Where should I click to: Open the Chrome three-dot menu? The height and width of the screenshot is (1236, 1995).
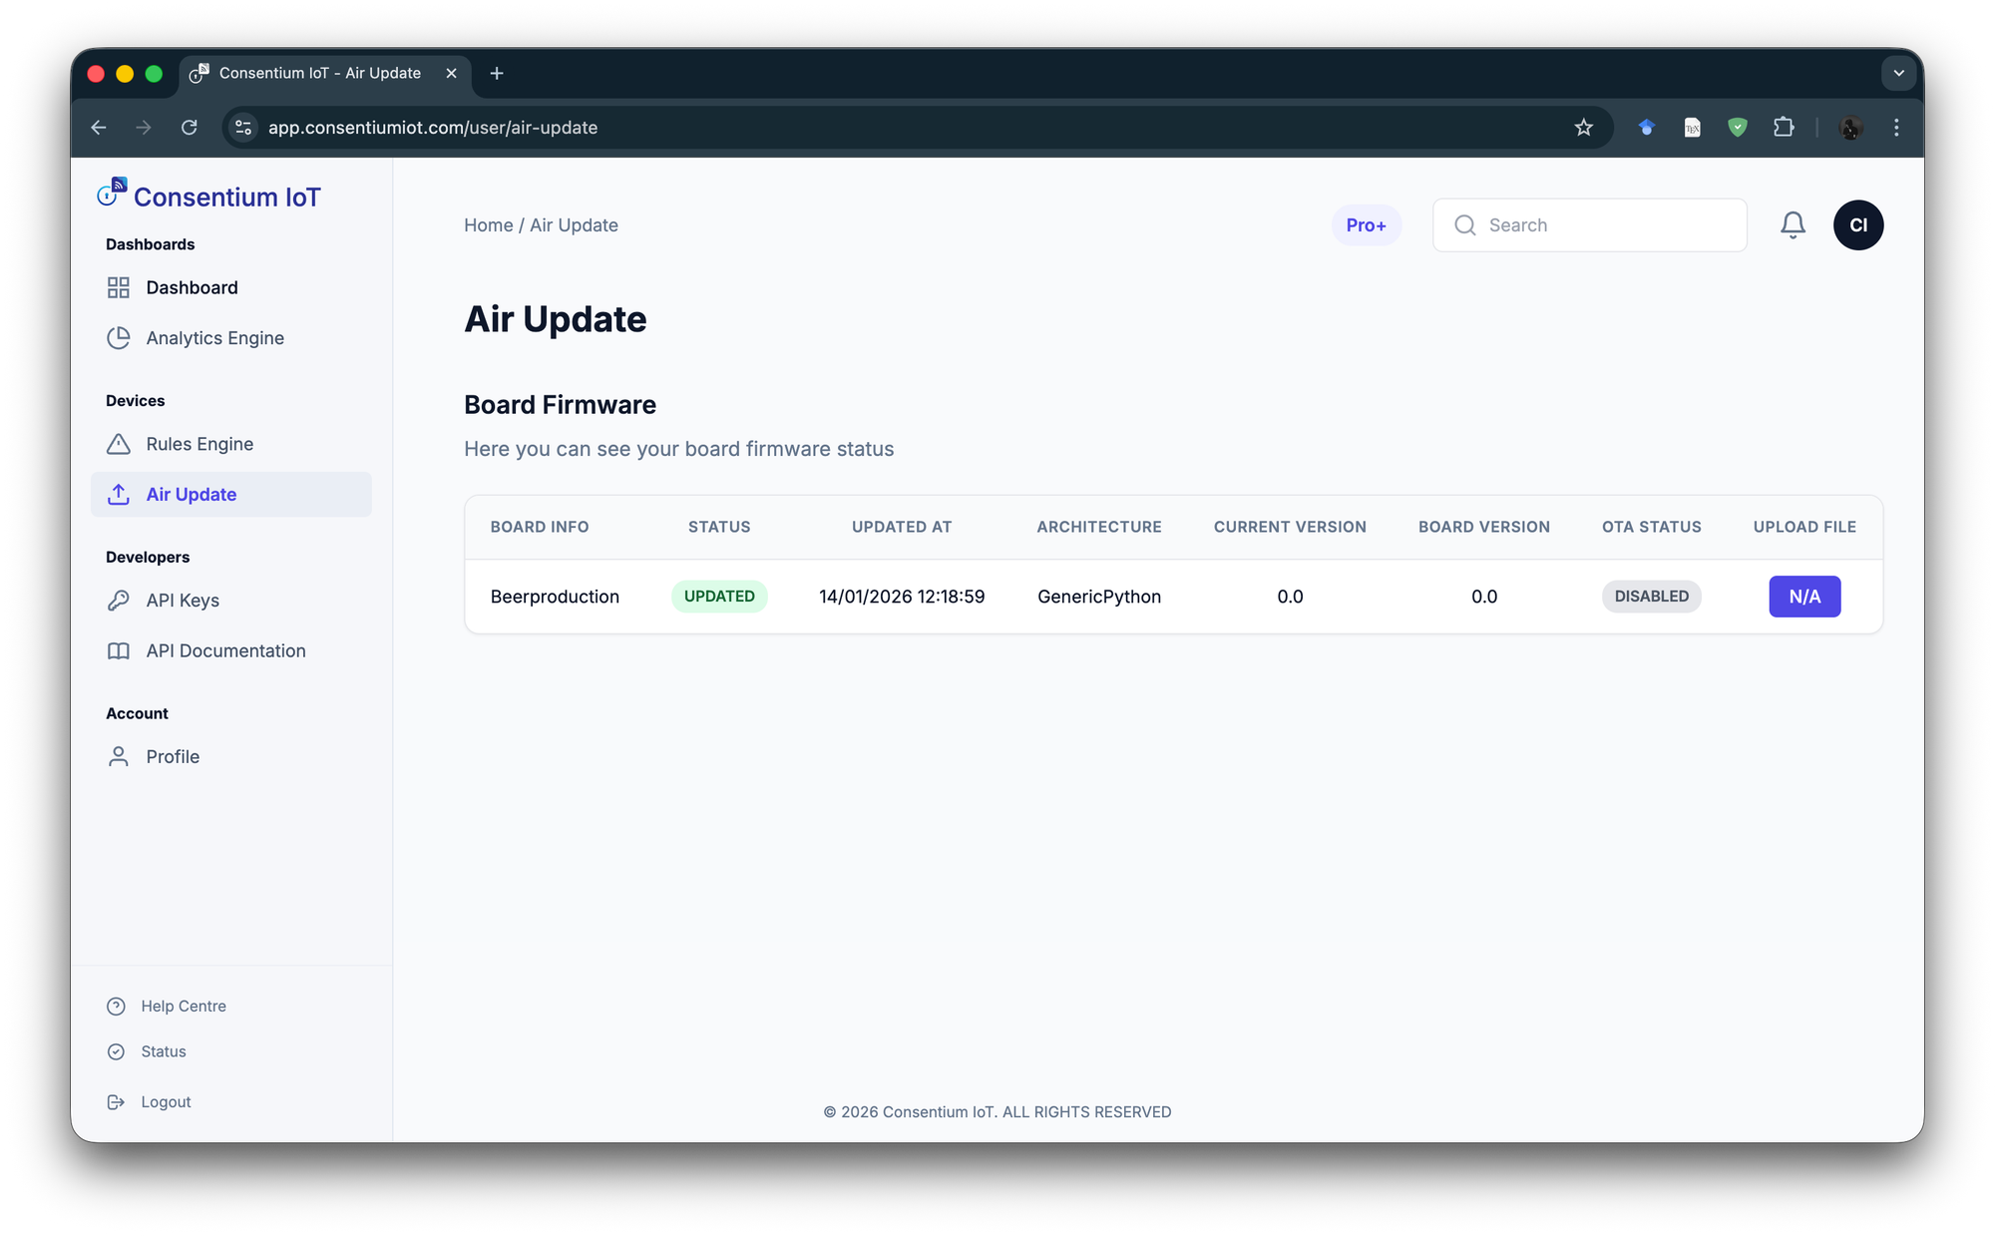coord(1896,128)
